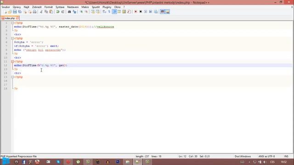Toggle the ABC spell-check plugin button
The width and height of the screenshot is (294, 165).
[x=162, y=12]
